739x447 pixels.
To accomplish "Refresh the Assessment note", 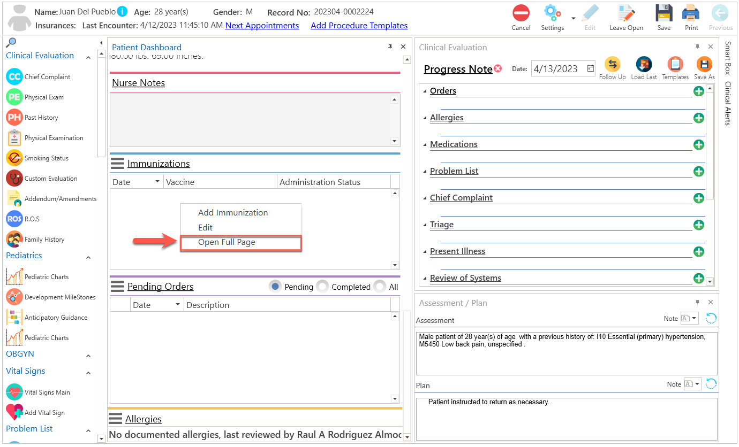I will click(x=711, y=319).
